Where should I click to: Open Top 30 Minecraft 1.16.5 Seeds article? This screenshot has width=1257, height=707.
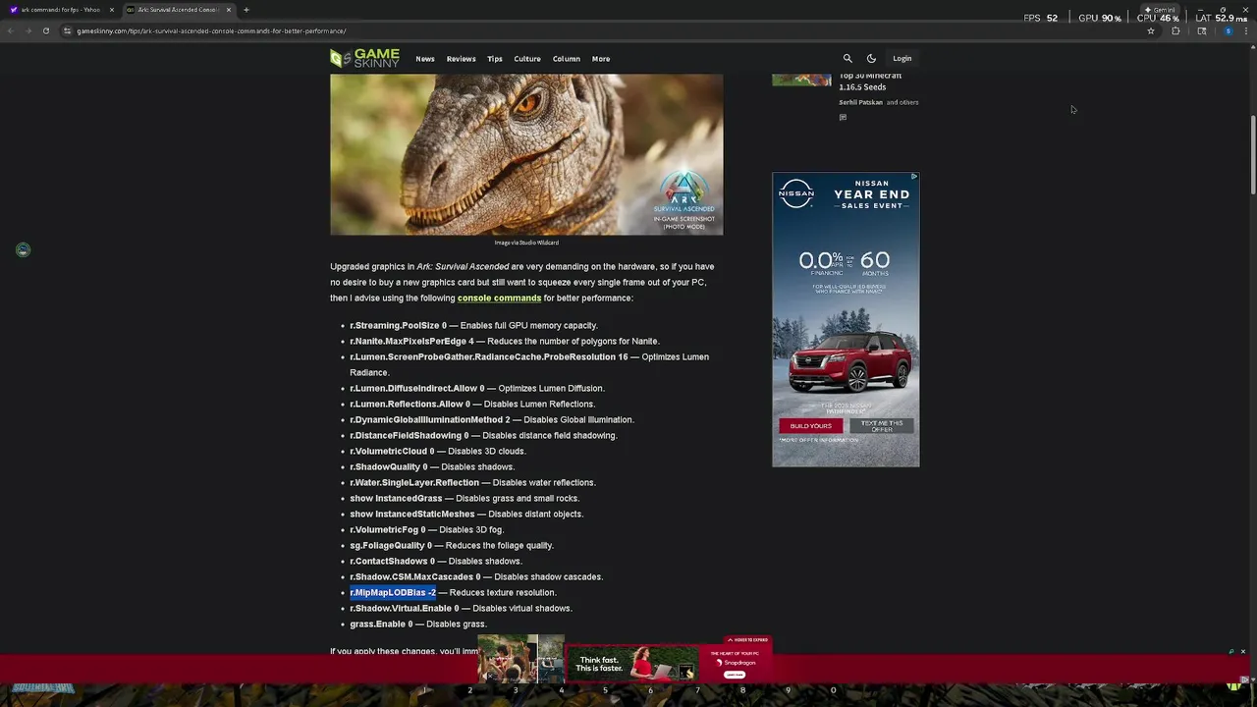point(870,82)
